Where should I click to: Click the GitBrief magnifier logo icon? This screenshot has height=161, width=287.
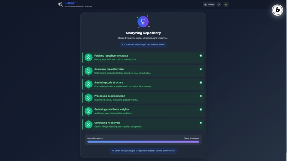point(61,4)
